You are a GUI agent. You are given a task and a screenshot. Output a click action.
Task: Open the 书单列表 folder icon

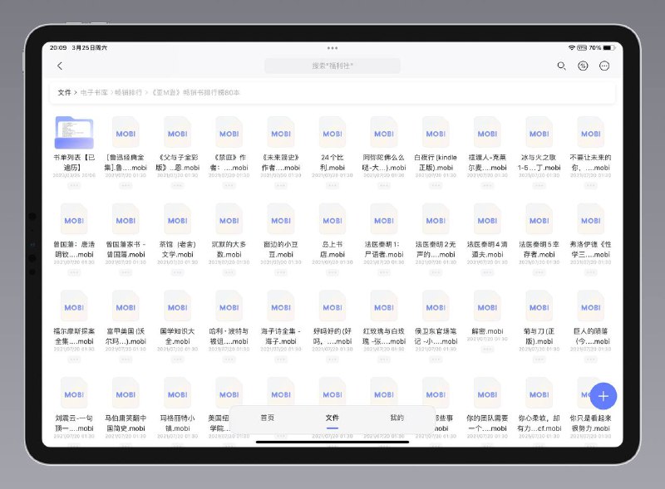(x=73, y=133)
